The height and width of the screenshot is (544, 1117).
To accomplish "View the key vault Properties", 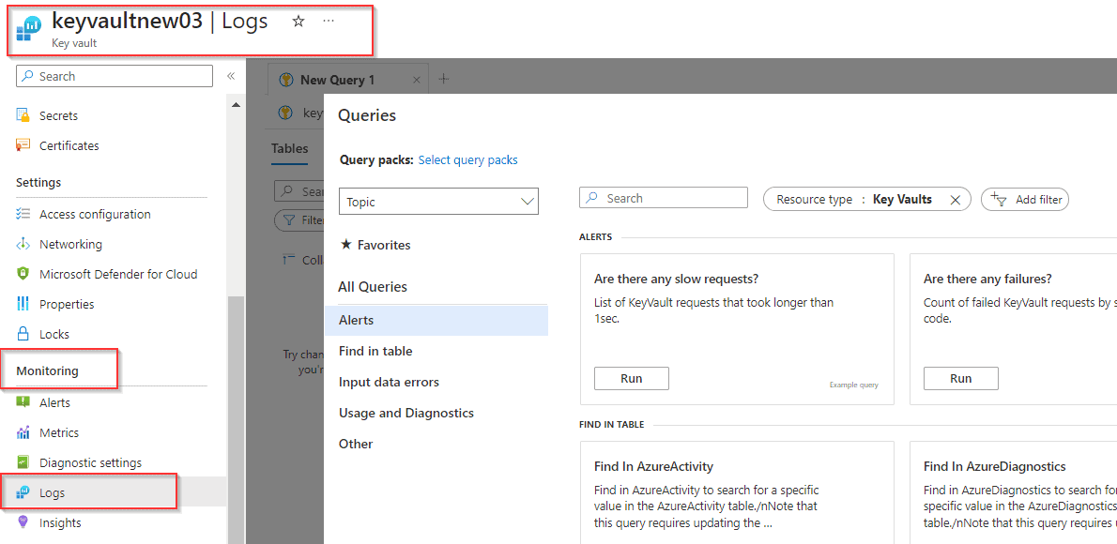I will coord(70,303).
